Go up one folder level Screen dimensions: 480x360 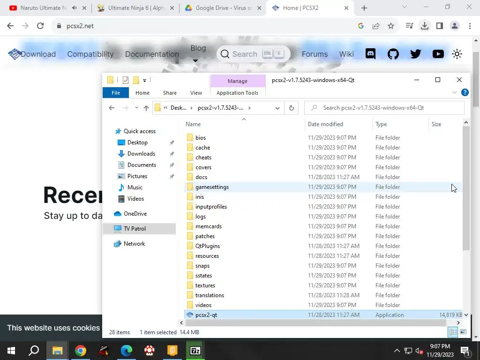pyautogui.click(x=146, y=108)
